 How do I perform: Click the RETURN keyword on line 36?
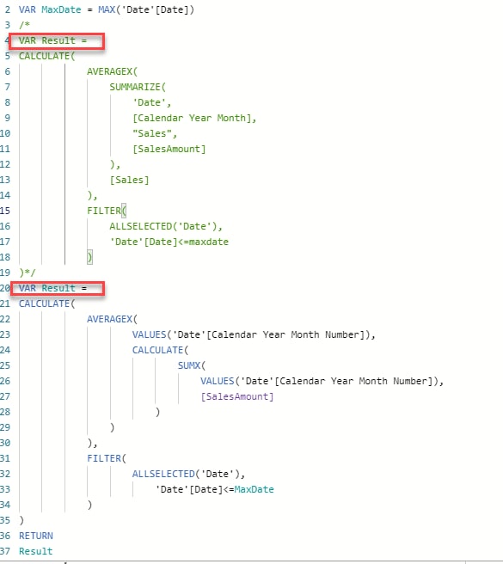click(36, 536)
